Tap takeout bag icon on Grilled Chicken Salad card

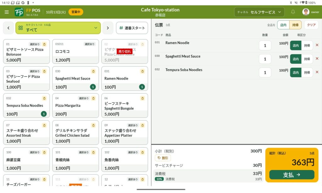click(93, 125)
